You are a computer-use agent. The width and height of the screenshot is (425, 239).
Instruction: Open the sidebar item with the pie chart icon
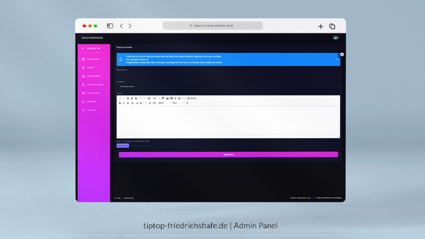point(91,59)
